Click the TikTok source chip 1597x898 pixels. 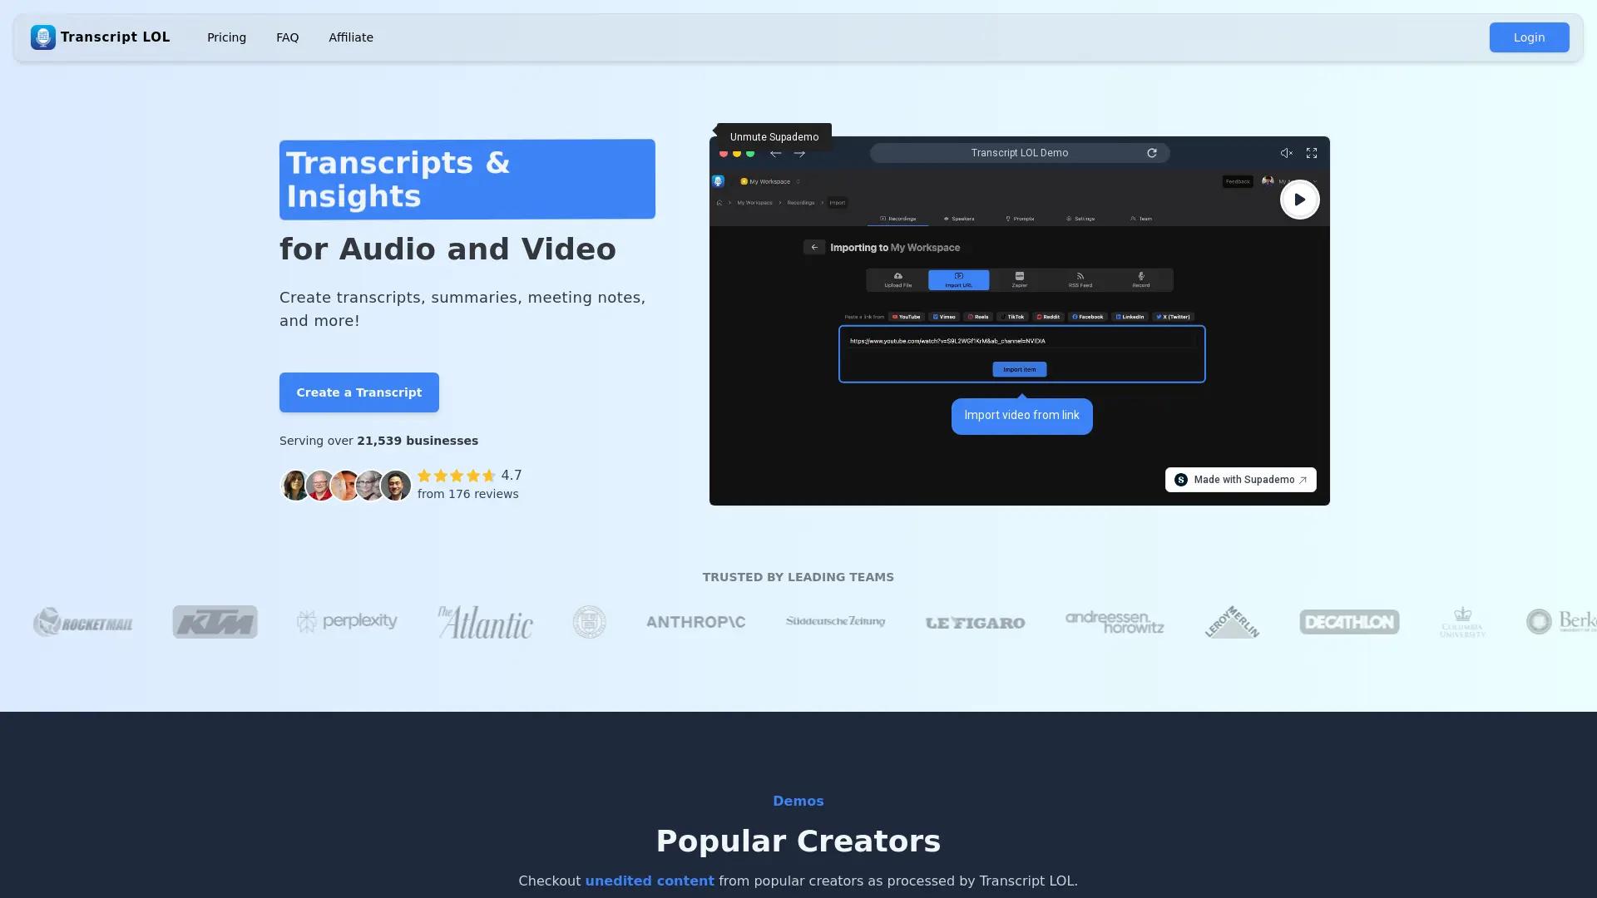click(1013, 317)
